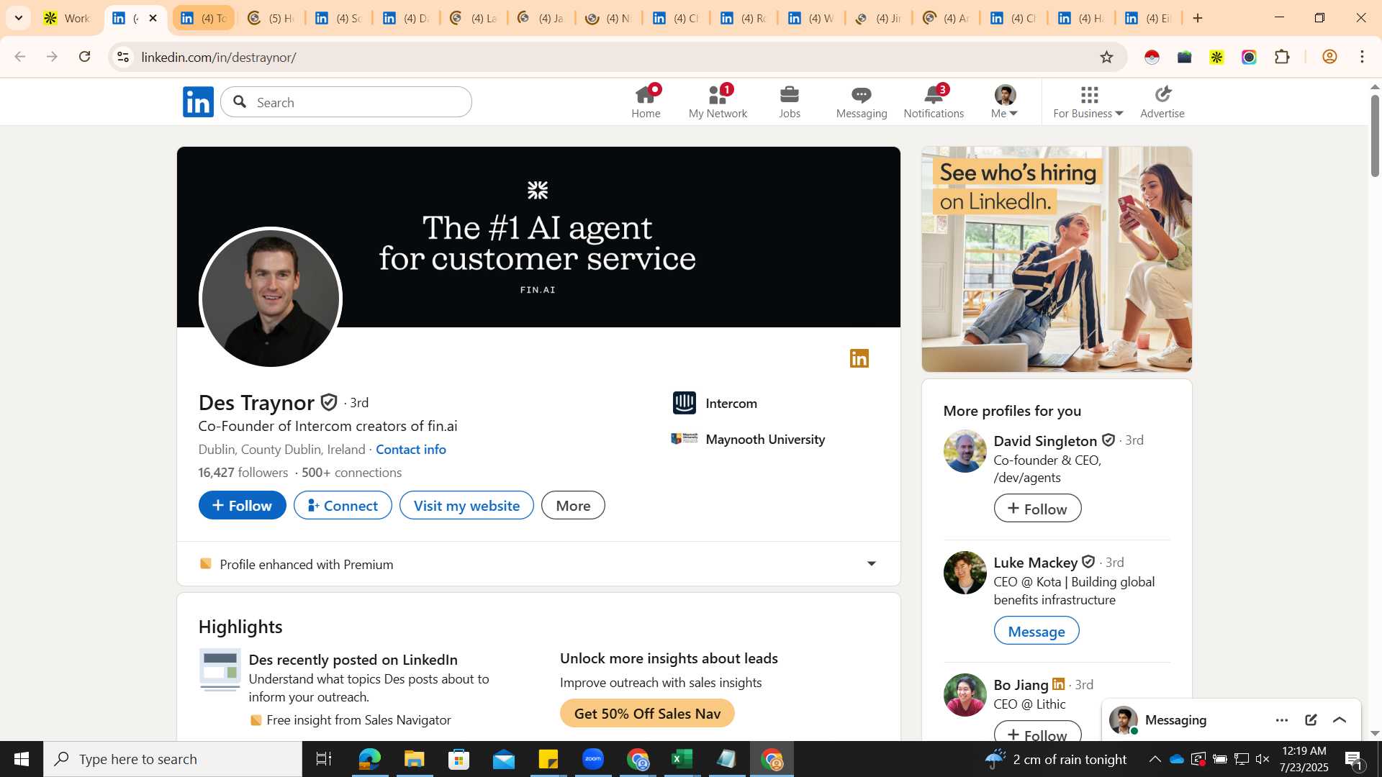
Task: Open Microsoft Edge from the taskbar
Action: tap(369, 759)
